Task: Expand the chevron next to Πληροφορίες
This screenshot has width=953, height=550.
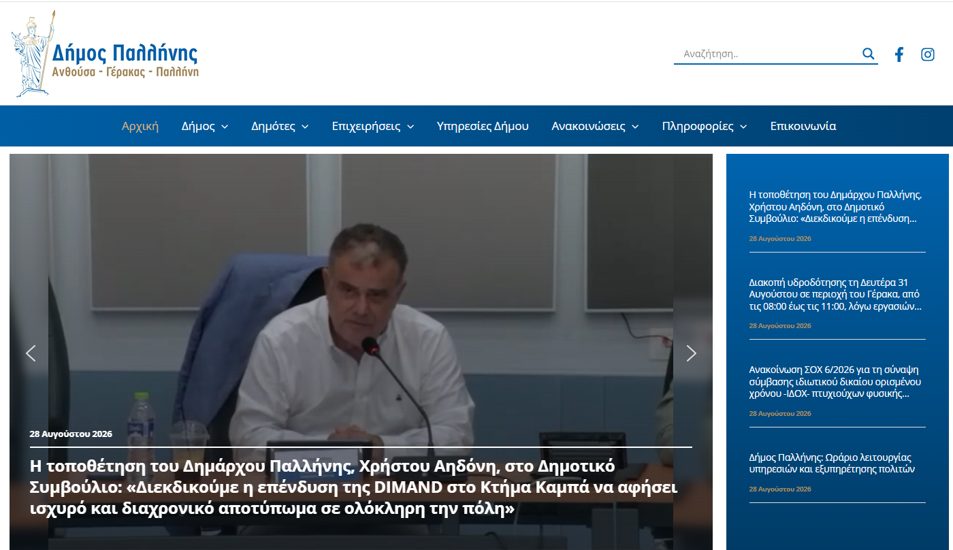Action: [743, 127]
